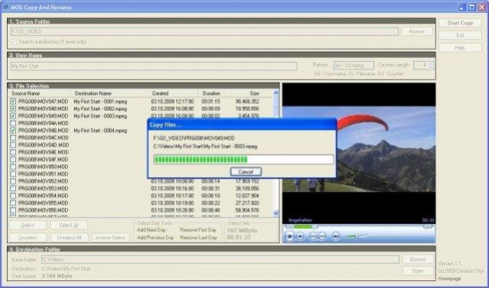This screenshot has width=489, height=288.
Task: Check the MOV04D.MOD file checkbox
Action: (13, 145)
